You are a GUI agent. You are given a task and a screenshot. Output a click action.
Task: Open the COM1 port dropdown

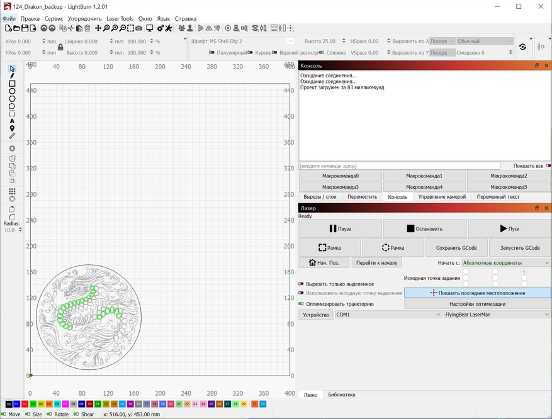[x=388, y=315]
